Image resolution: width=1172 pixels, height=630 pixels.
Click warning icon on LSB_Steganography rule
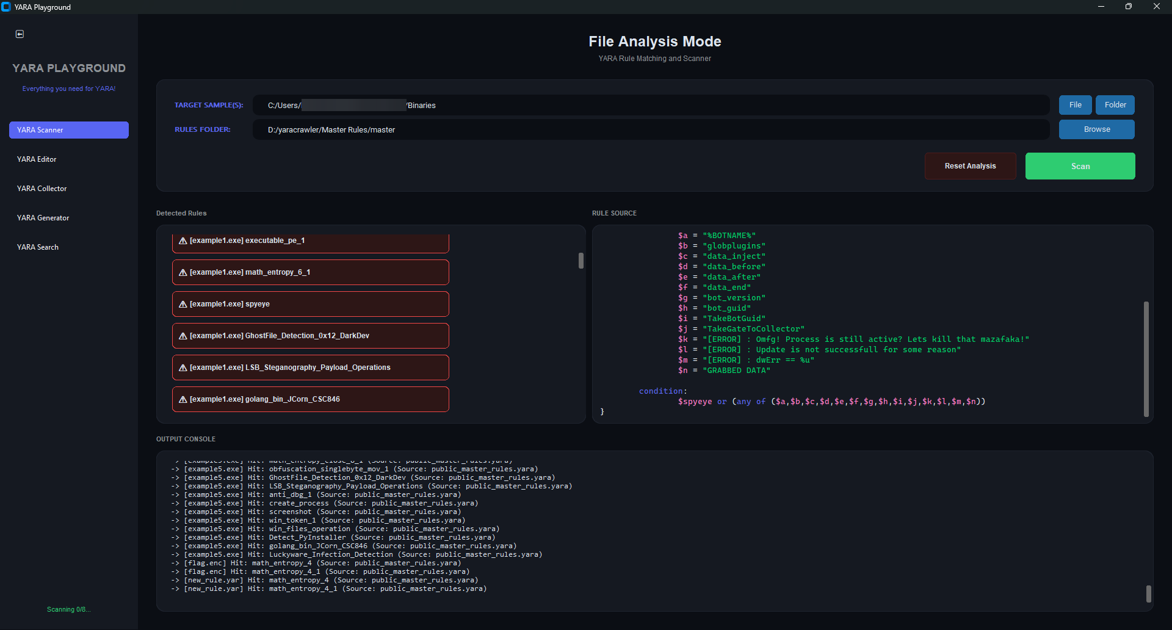183,367
